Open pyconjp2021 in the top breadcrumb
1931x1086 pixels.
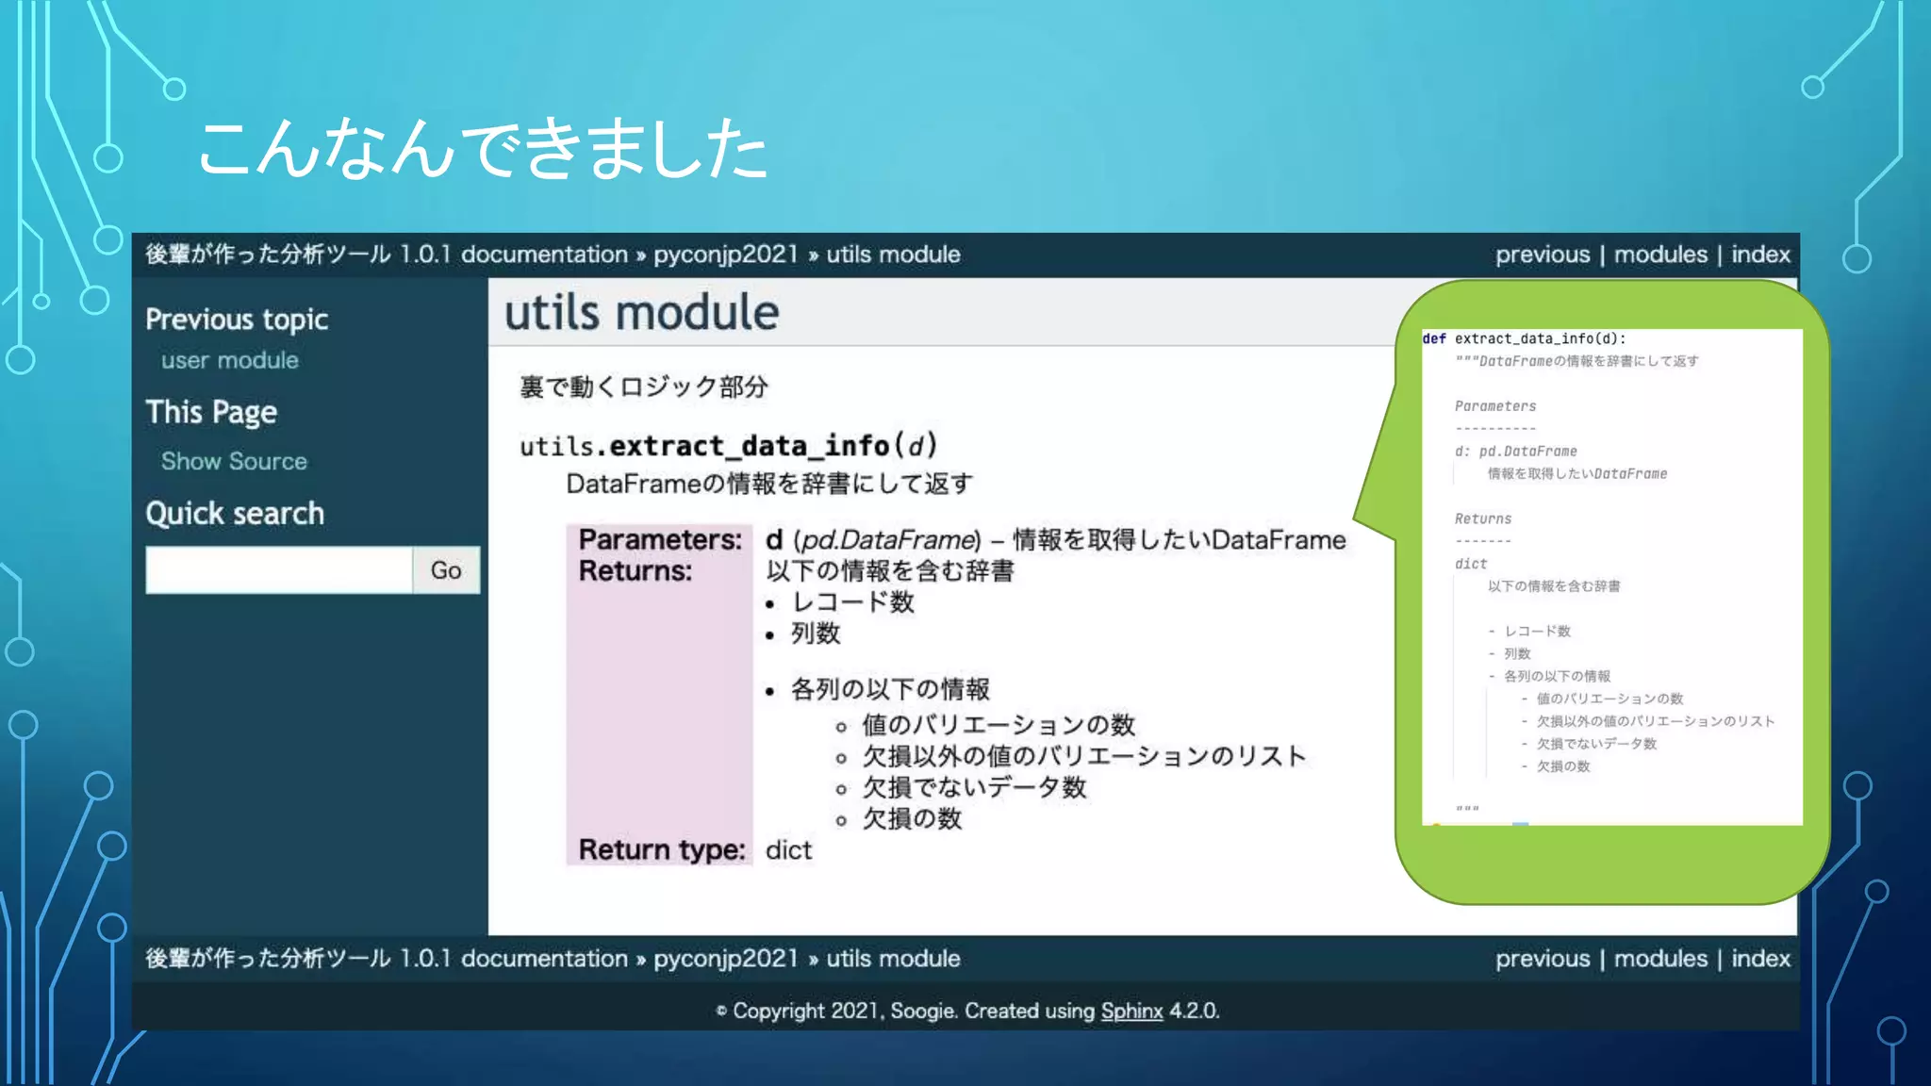pos(726,255)
